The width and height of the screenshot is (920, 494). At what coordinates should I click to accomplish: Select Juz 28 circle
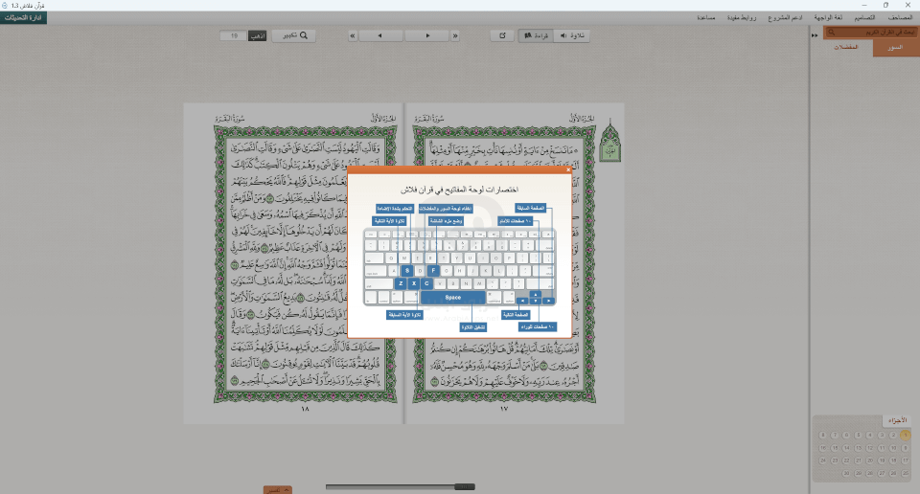pyautogui.click(x=869, y=473)
